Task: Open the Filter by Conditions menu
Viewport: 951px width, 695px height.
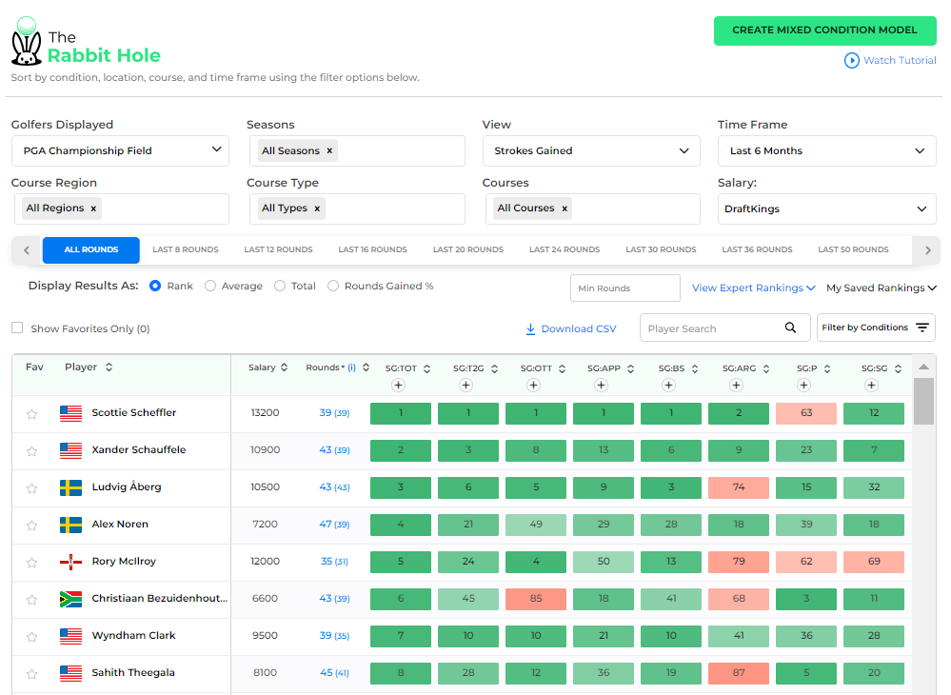Action: [x=876, y=328]
